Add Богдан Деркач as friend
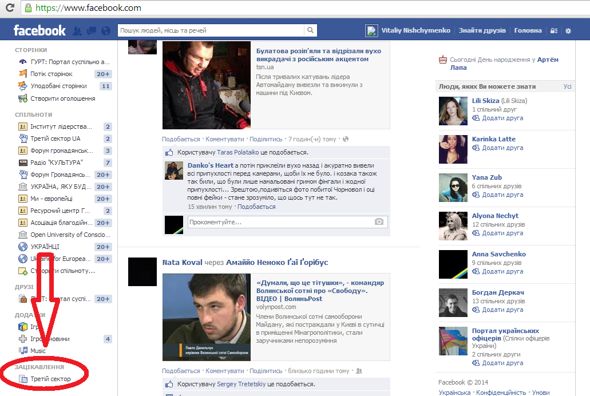This screenshot has height=396, width=590. 498,310
